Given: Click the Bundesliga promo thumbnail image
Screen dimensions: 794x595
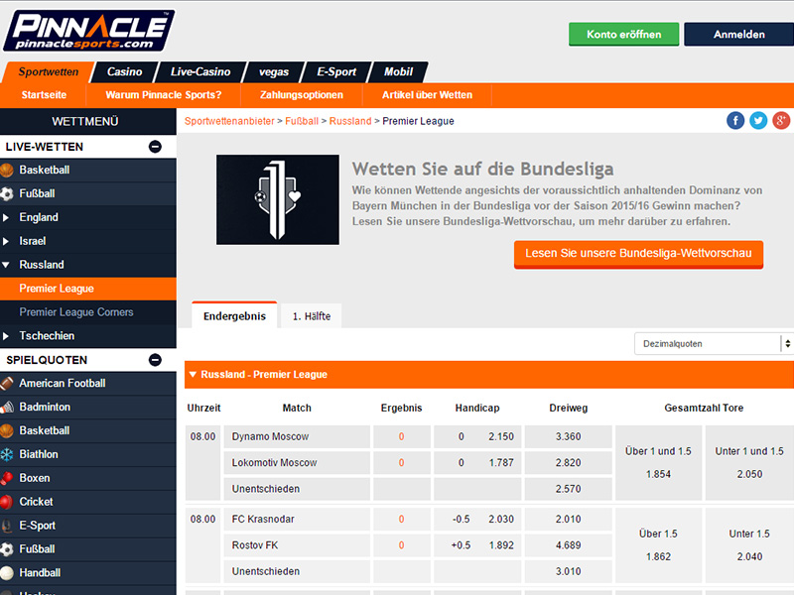Looking at the screenshot, I should tap(278, 200).
